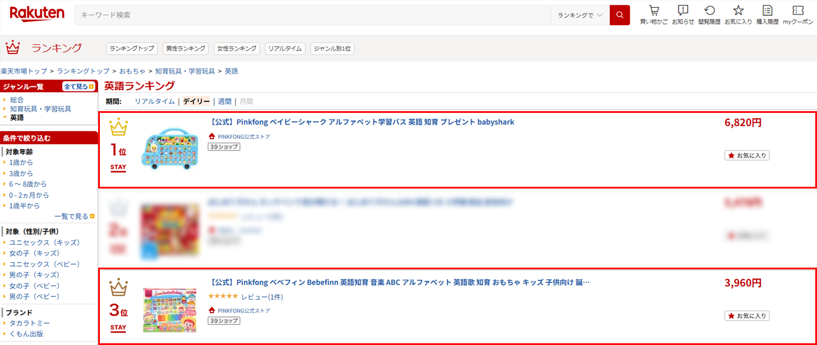Click PINKFONG store house icon in rank 3 item
Viewport: 817px width, 345px height.
[212, 310]
